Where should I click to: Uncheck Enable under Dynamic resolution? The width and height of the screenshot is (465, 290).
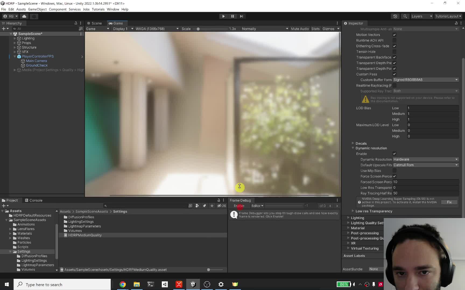click(394, 154)
